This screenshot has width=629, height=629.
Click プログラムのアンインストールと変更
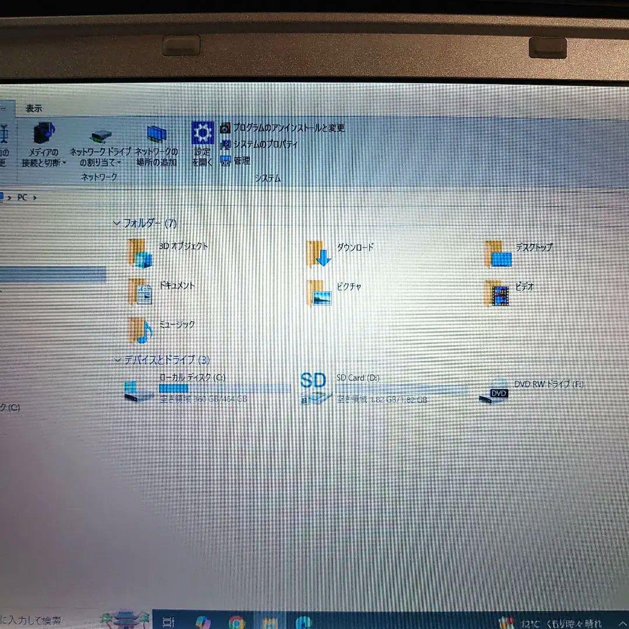pyautogui.click(x=288, y=128)
